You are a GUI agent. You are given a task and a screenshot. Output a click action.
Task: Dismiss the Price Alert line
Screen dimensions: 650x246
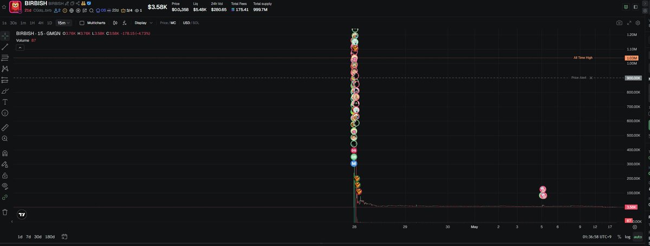pyautogui.click(x=591, y=77)
